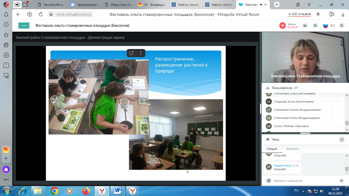This screenshot has width=349, height=196.
Task: Open the sidebar Alice assistant purple icon
Action: click(6, 169)
